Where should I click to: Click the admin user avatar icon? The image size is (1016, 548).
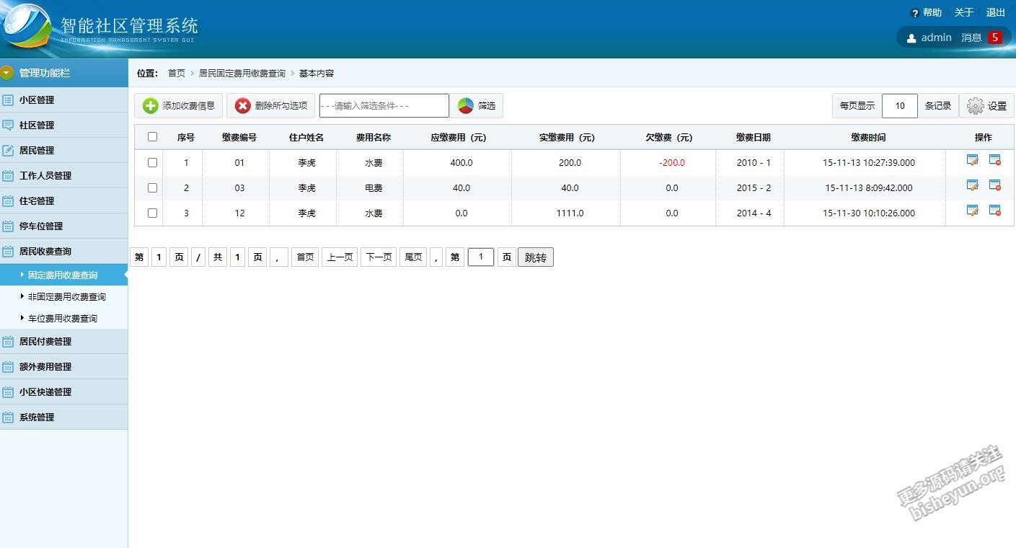coord(911,38)
